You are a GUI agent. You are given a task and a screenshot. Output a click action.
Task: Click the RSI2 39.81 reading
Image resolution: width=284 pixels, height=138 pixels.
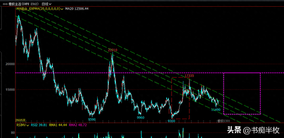tap(39, 125)
